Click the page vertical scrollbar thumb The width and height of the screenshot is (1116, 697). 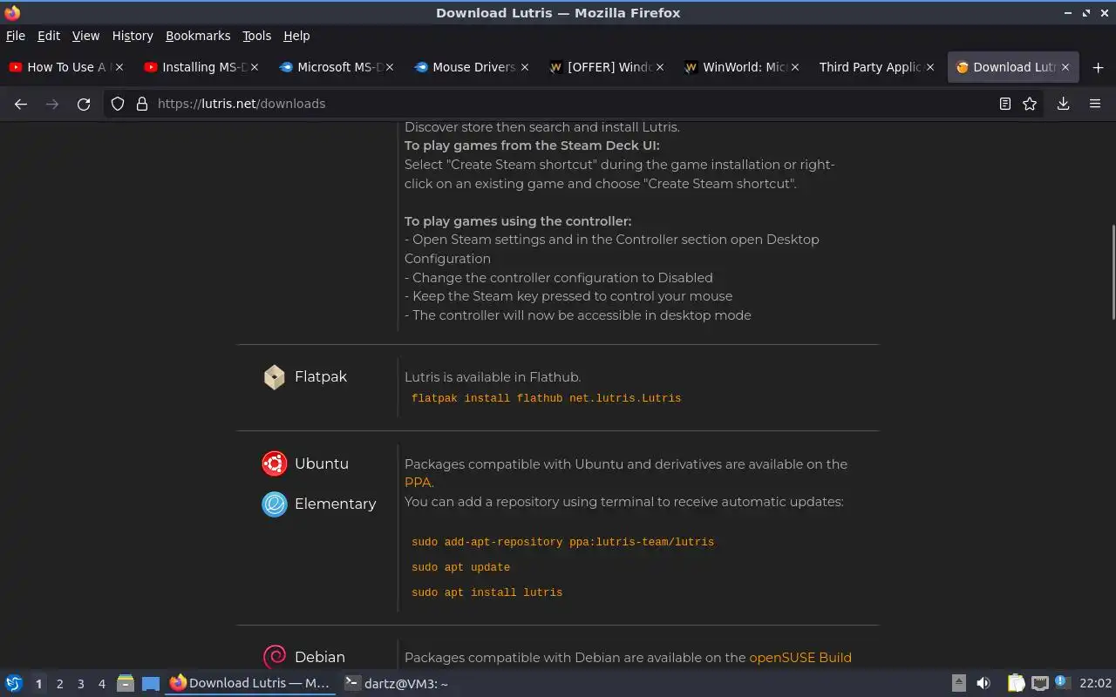[1112, 272]
